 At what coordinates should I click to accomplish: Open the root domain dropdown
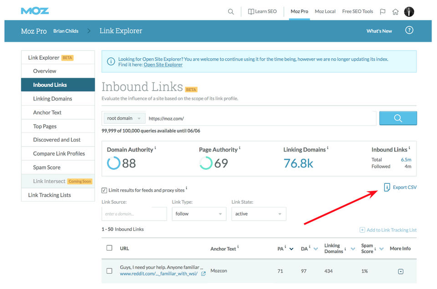(124, 118)
